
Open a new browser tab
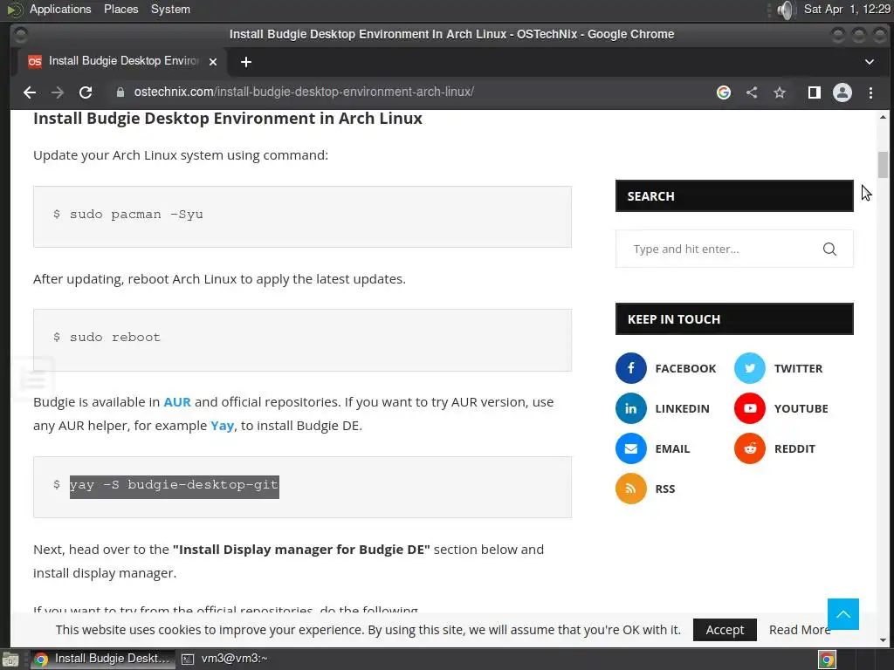tap(245, 62)
